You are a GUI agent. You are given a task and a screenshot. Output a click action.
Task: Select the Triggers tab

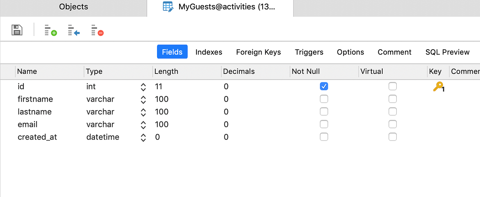(x=309, y=52)
